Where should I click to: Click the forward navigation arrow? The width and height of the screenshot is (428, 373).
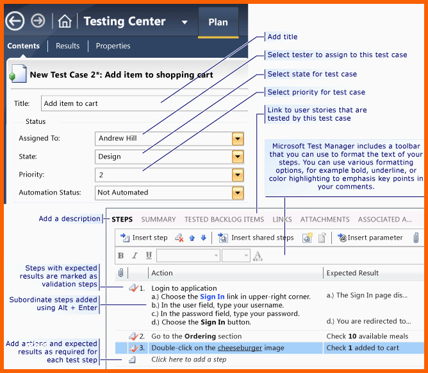point(38,21)
